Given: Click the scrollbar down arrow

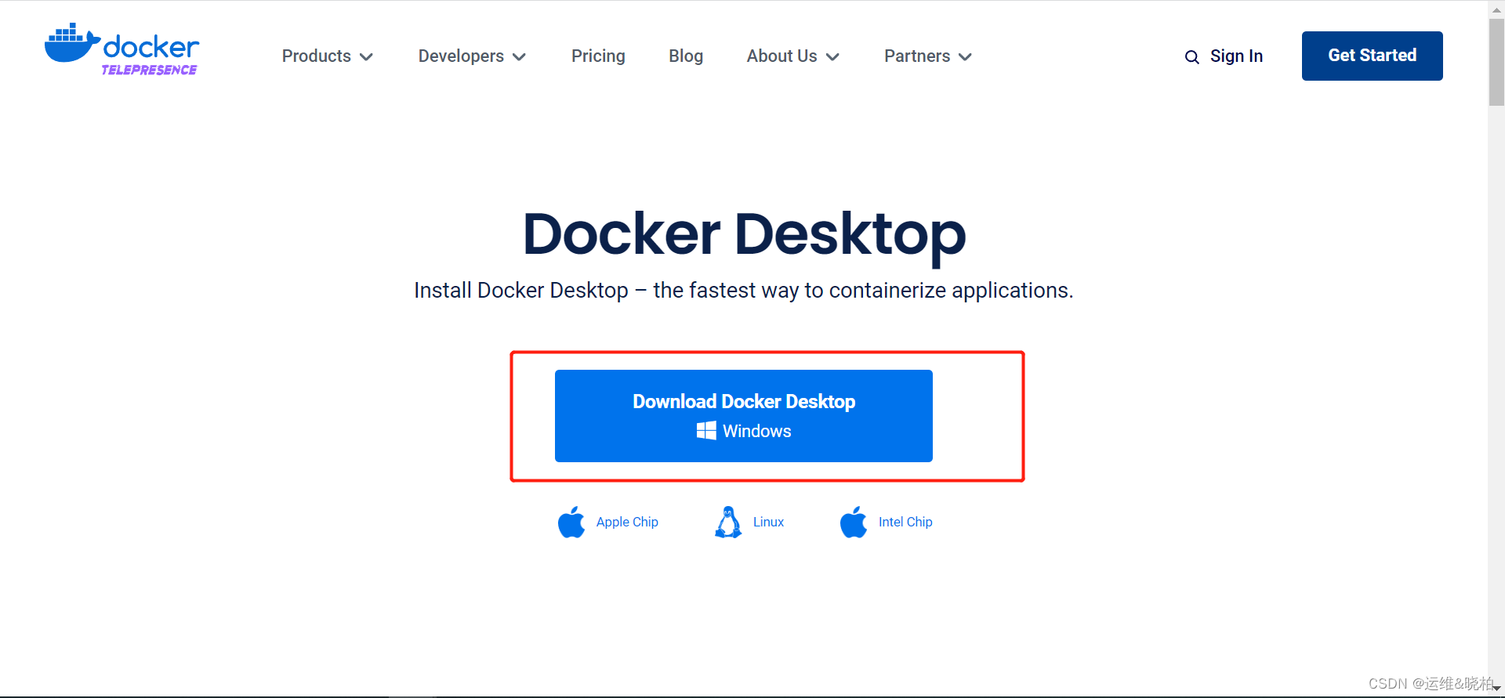Looking at the screenshot, I should coord(1496,689).
